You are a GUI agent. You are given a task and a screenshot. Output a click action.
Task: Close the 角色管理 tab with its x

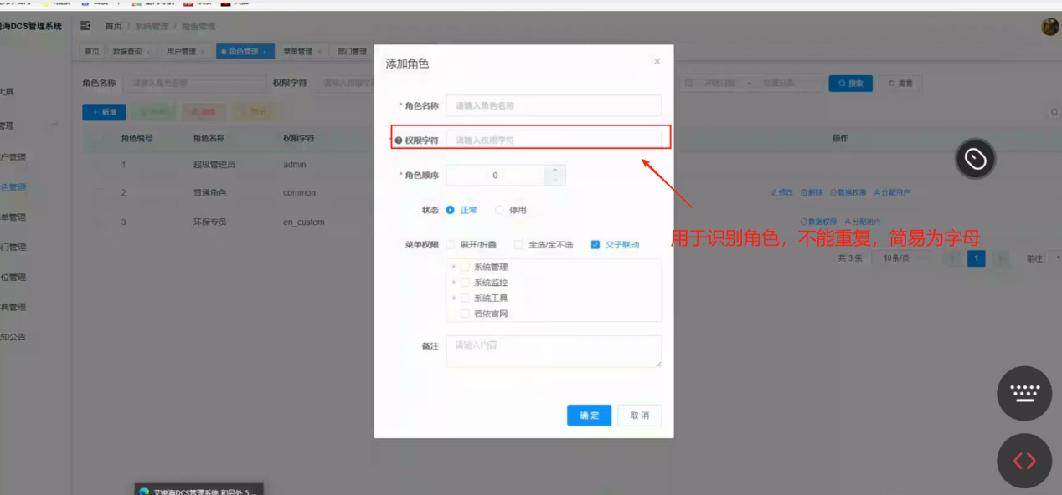265,52
